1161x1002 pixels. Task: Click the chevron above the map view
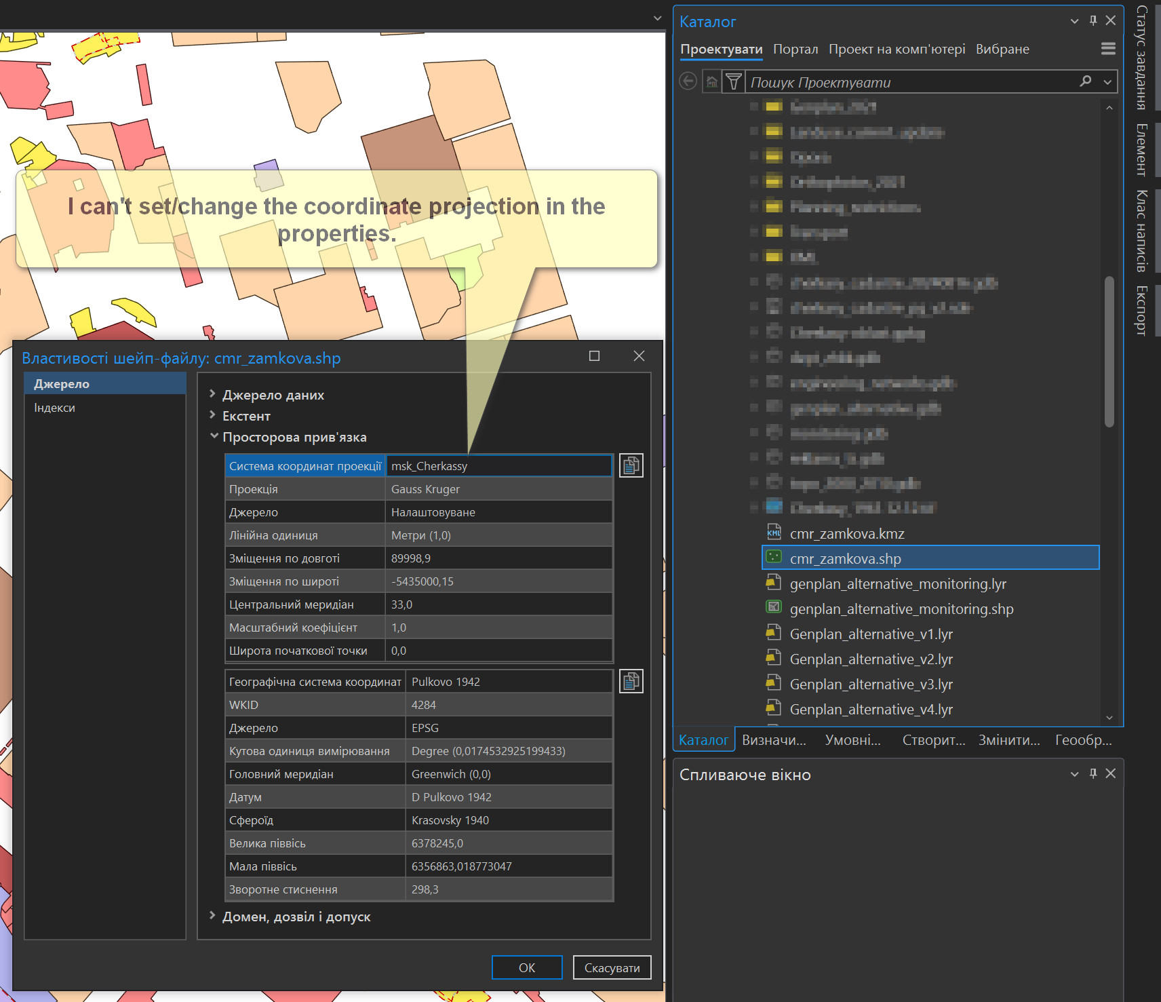pos(657,18)
